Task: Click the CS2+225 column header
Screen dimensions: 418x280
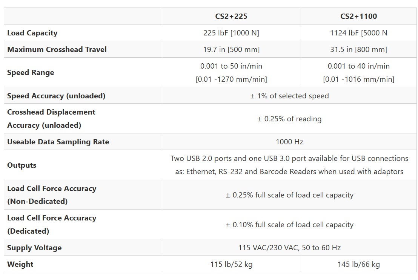Action: pyautogui.click(x=231, y=16)
